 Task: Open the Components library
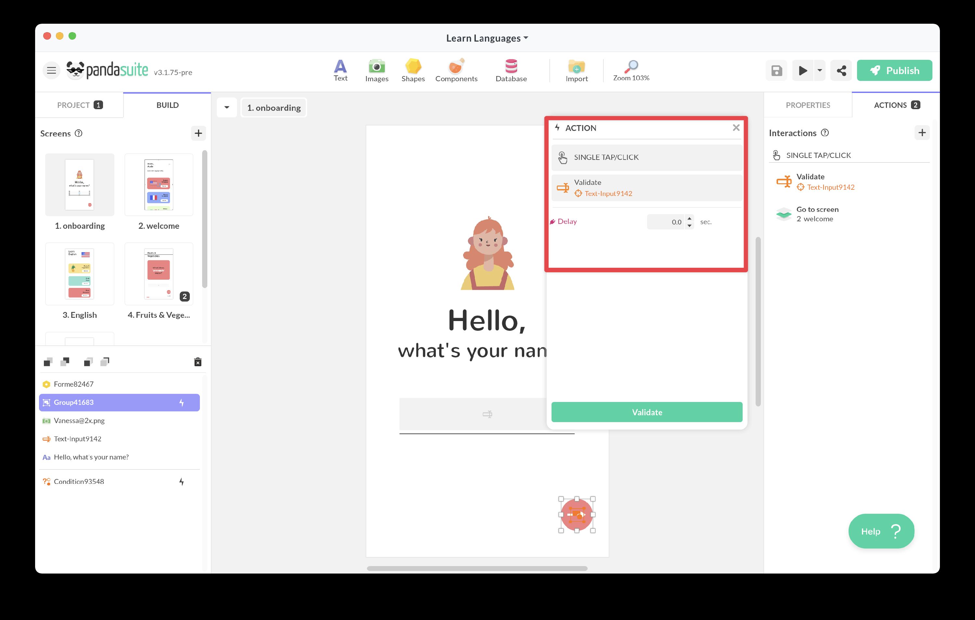pyautogui.click(x=456, y=71)
